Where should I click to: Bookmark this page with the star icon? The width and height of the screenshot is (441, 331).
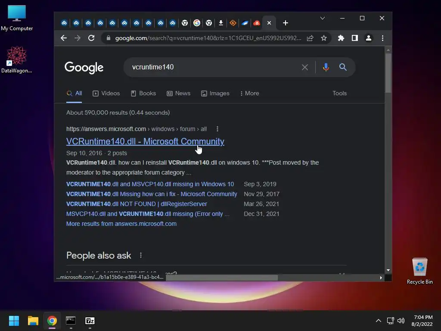pyautogui.click(x=324, y=38)
